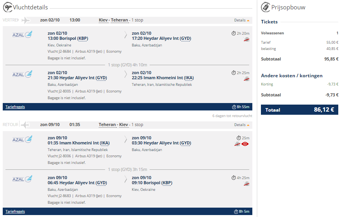Click the arrow chevron between KBP and GYD on 13:00 flight
The image size is (341, 217).
point(126,35)
